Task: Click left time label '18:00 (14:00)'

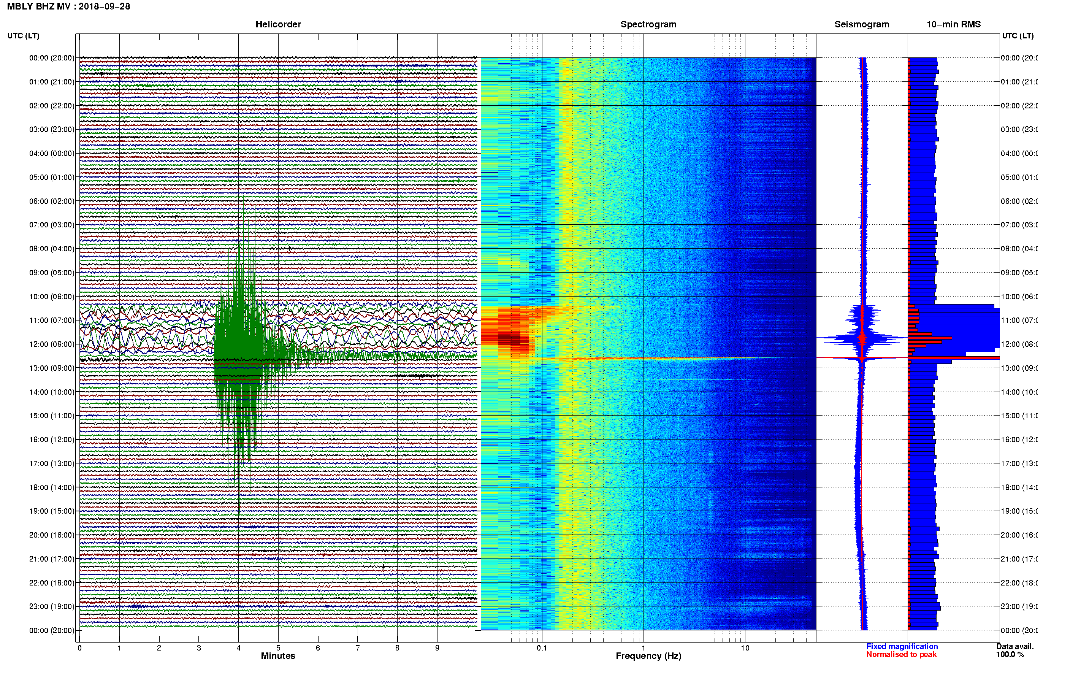Action: pos(52,487)
